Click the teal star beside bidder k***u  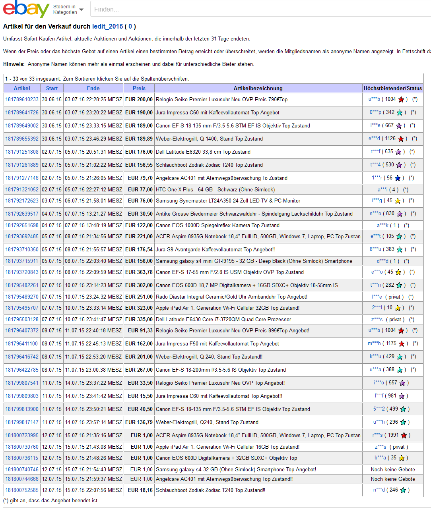[x=400, y=357]
